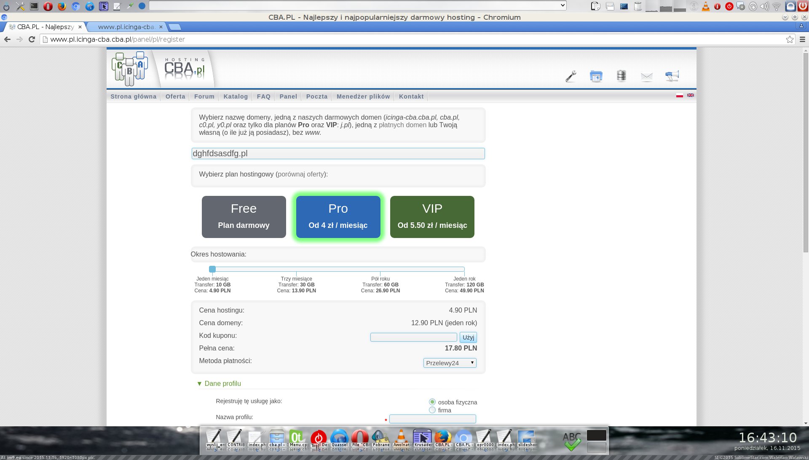
Task: Open the calendar window icon in the CBA header
Action: pyautogui.click(x=596, y=76)
